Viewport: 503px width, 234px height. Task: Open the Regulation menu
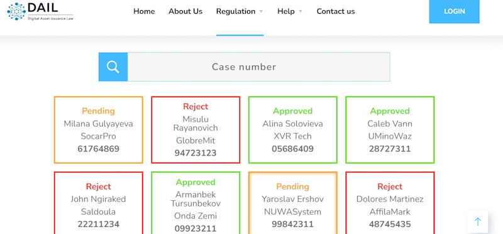coord(236,11)
